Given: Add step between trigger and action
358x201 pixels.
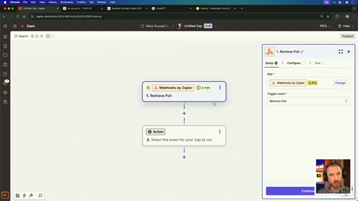Looking at the screenshot, I should pos(184,113).
